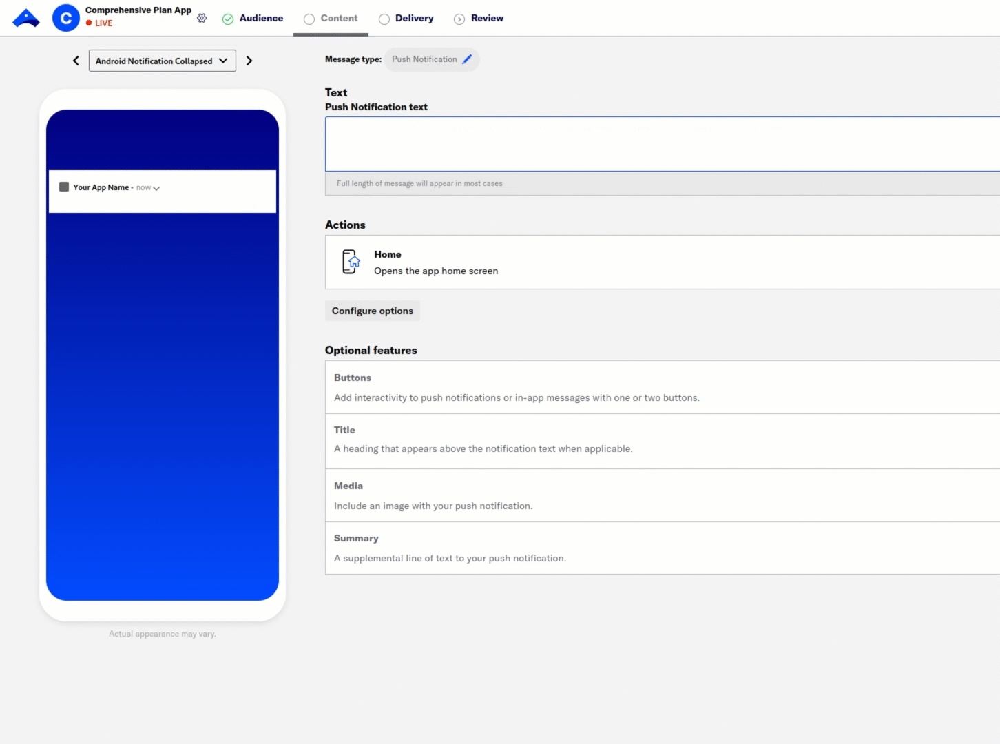
Task: Go to next preview with right arrow
Action: click(x=249, y=61)
